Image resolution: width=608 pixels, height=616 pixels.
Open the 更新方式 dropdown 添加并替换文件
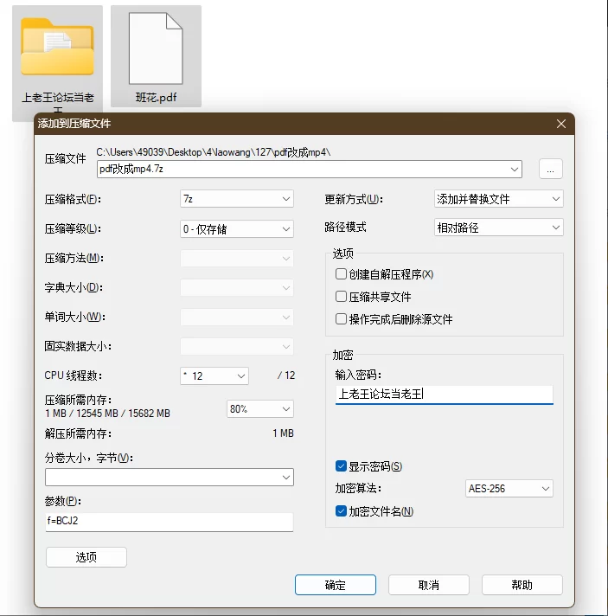[498, 199]
